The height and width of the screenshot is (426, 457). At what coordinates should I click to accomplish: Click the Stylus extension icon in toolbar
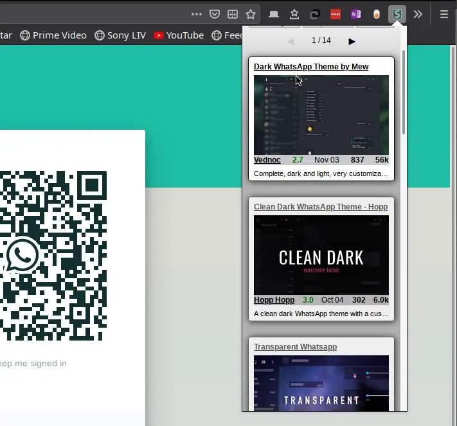coord(397,13)
